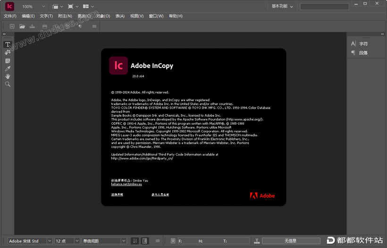This screenshot has width=387, height=248.
Task: Toggle show hidden characters pilcrow icon
Action: [80, 26]
